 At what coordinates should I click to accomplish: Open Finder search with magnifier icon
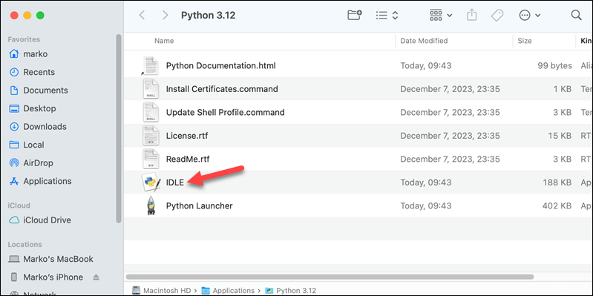tap(576, 15)
